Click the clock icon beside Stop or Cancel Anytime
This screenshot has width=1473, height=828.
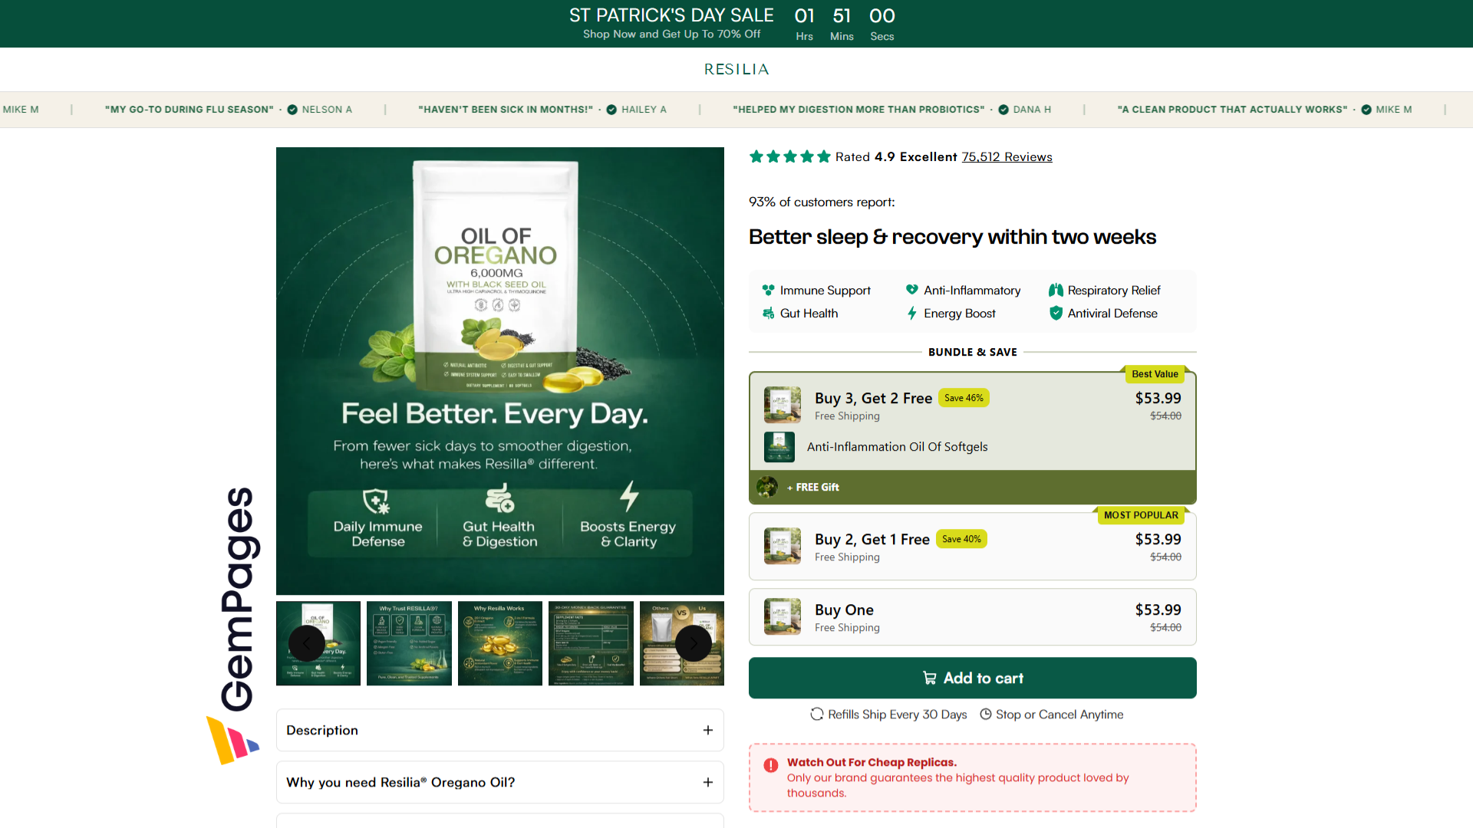(x=986, y=714)
